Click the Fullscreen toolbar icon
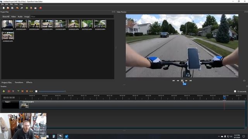The height and width of the screenshot is (139, 248). pos(35,8)
